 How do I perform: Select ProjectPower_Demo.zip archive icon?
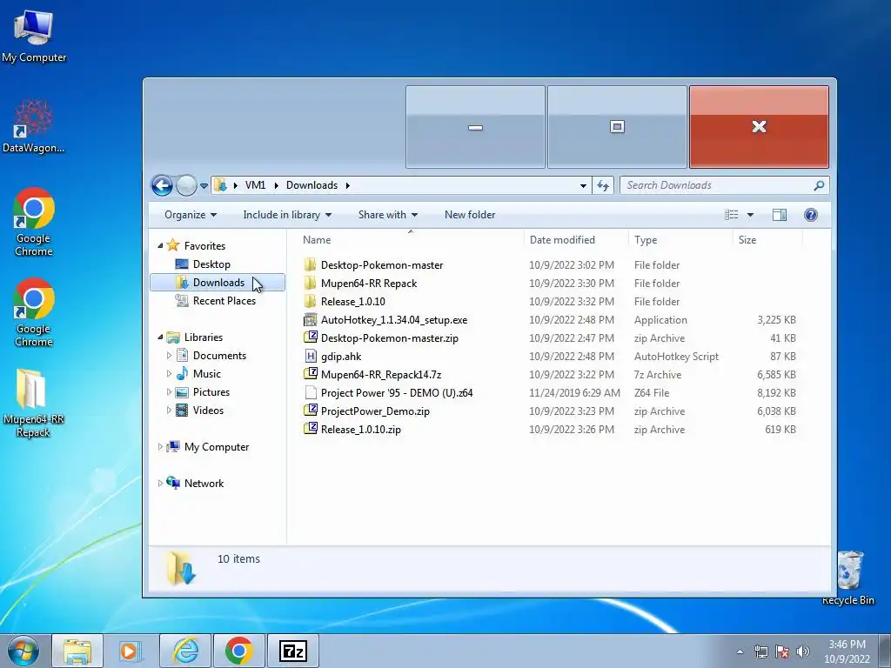coord(311,411)
